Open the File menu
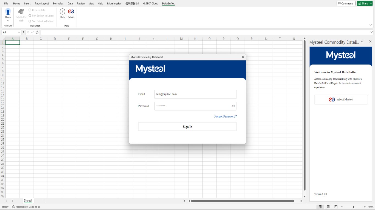This screenshot has width=375, height=210. (6, 4)
